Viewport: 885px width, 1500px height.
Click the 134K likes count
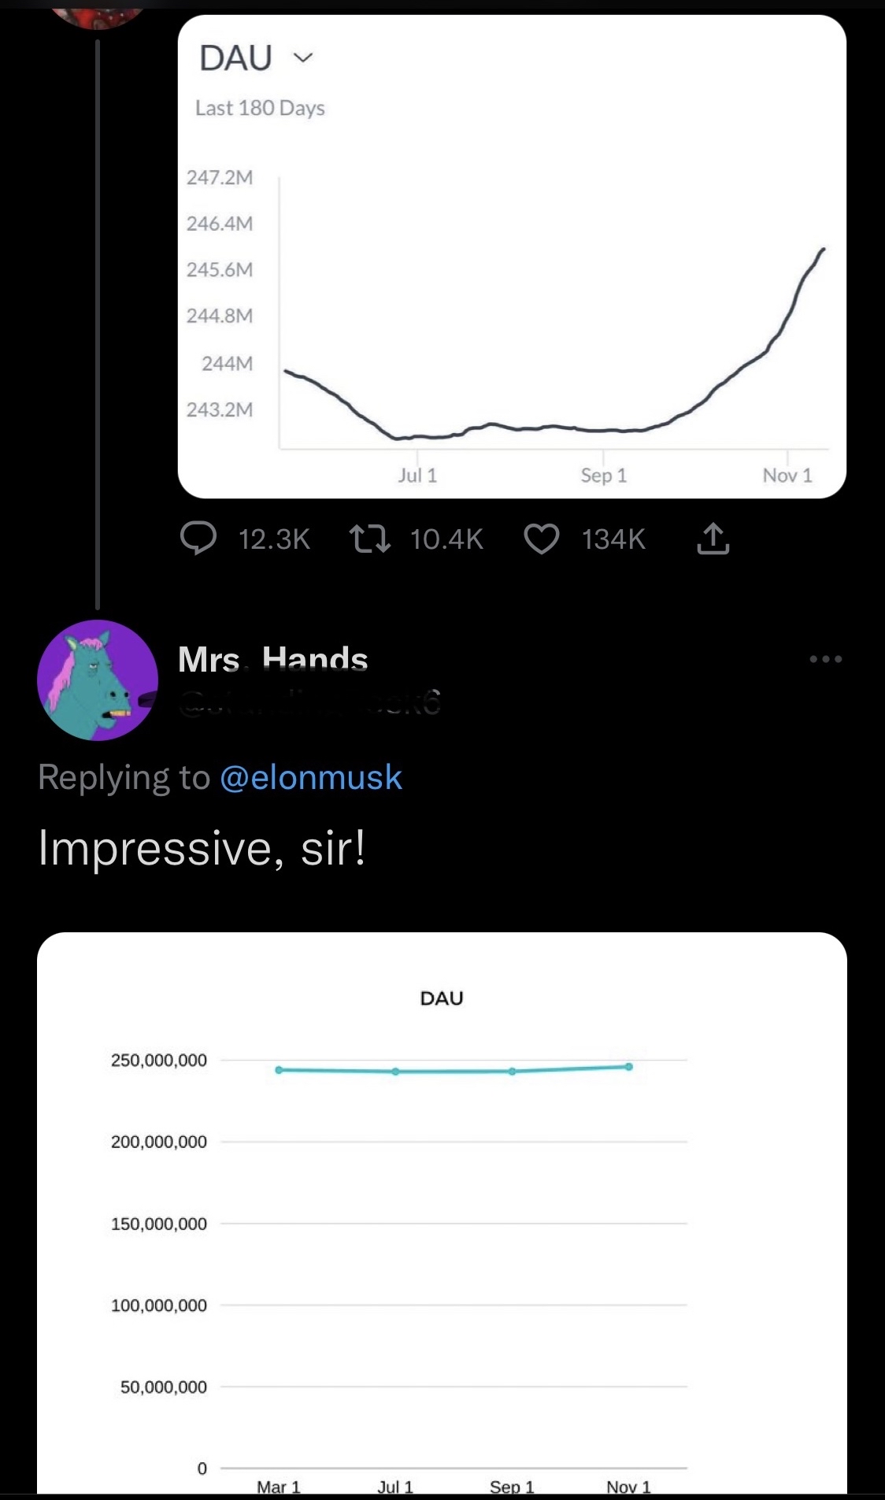(x=613, y=539)
